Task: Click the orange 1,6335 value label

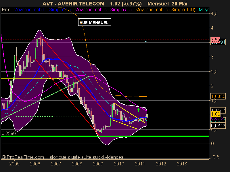Action: [218, 96]
